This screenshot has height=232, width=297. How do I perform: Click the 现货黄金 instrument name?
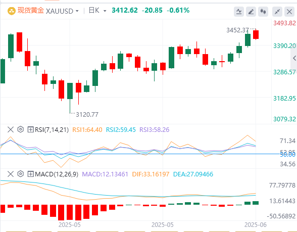pyautogui.click(x=31, y=11)
